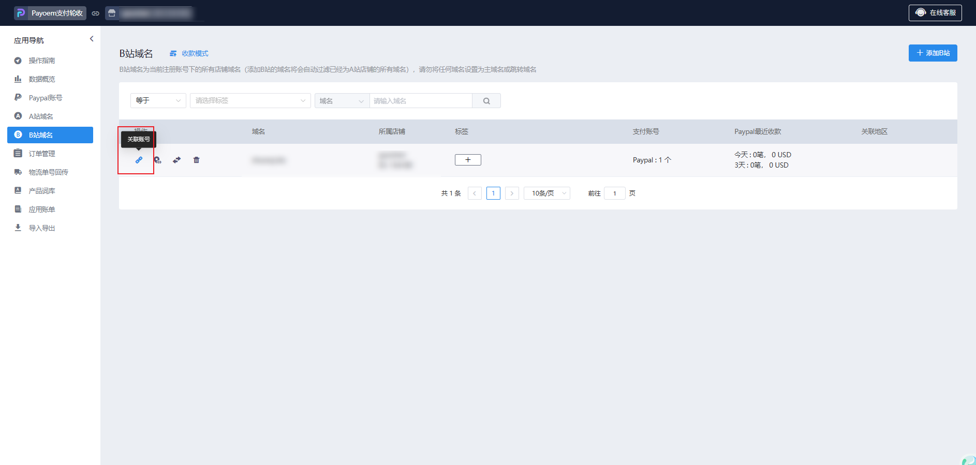
Task: Click the search magnifier button
Action: click(486, 101)
